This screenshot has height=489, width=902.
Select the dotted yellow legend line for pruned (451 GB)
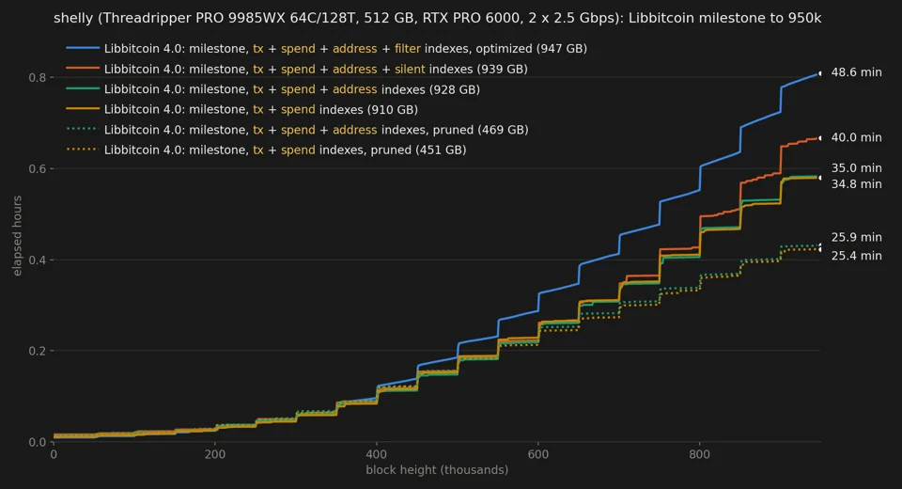tap(83, 150)
